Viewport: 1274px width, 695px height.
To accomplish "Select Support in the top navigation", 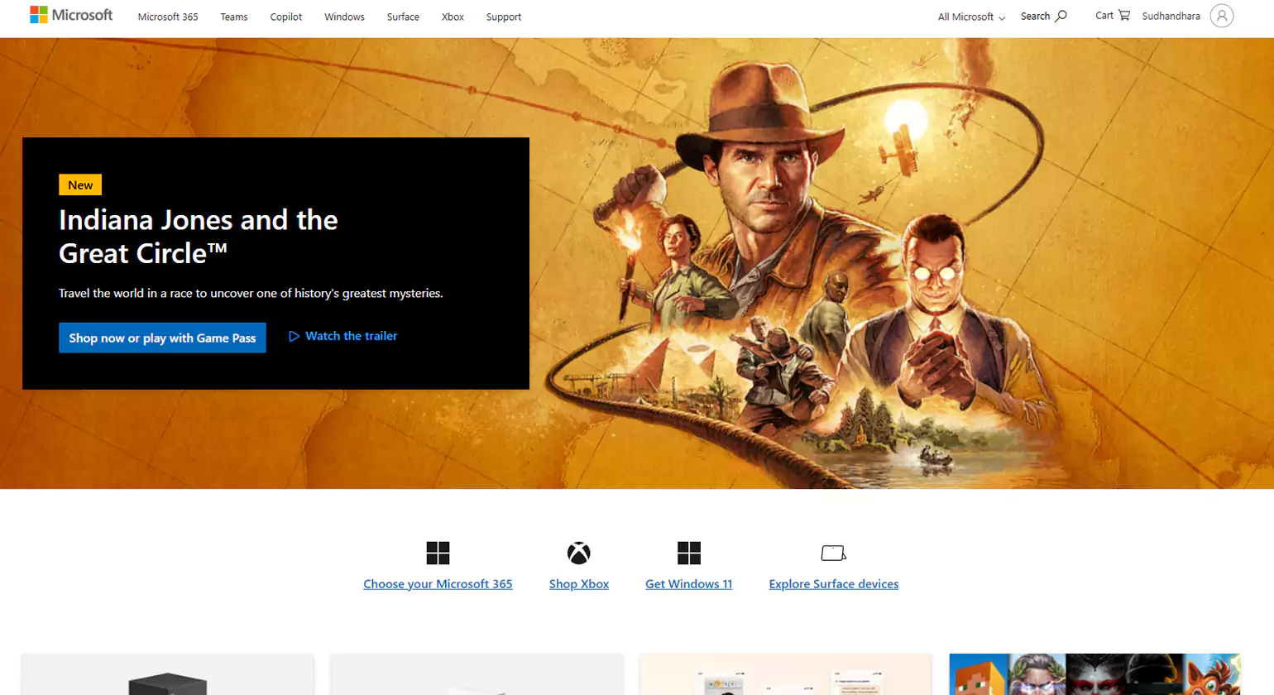I will (x=504, y=17).
